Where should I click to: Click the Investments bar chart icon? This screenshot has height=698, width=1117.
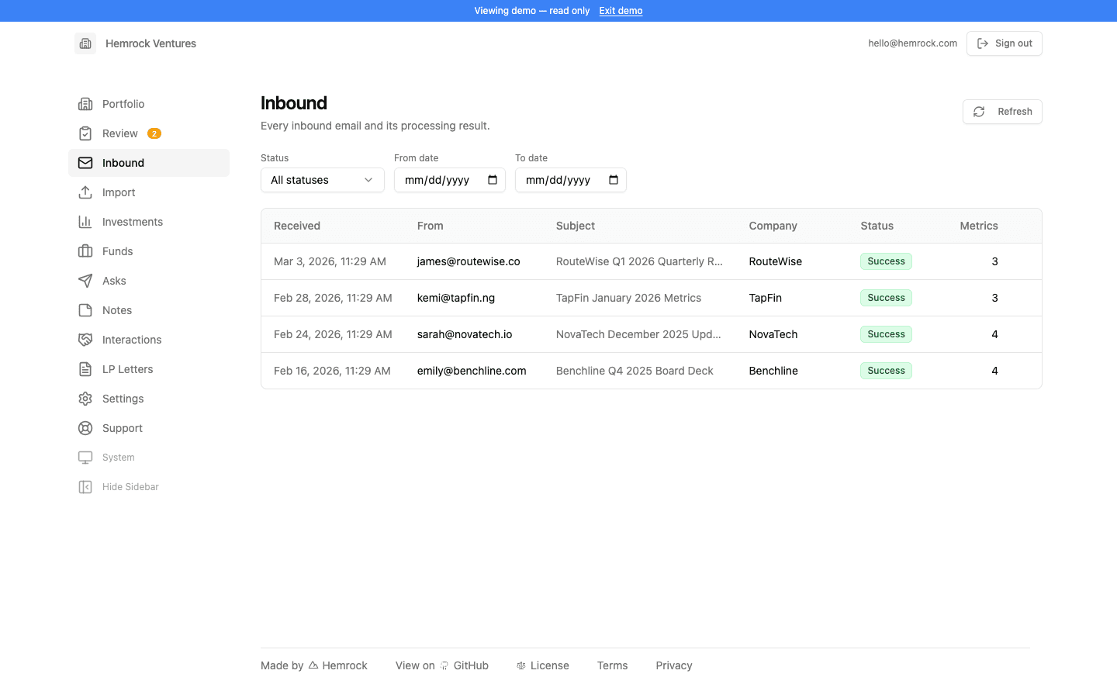[85, 222]
